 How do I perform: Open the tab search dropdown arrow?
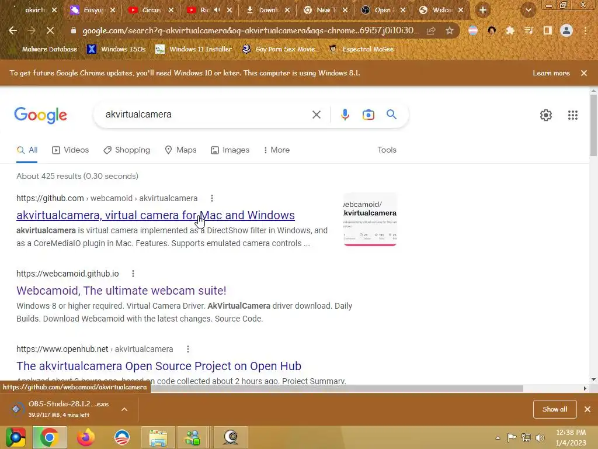pos(528,11)
